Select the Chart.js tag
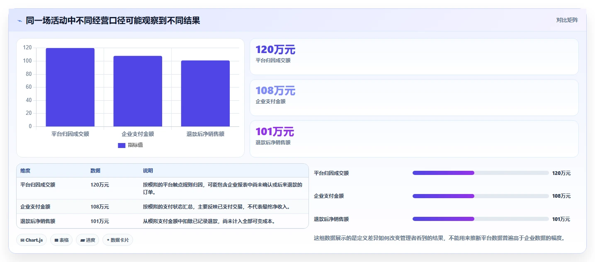The height and width of the screenshot is (262, 595). coord(32,240)
